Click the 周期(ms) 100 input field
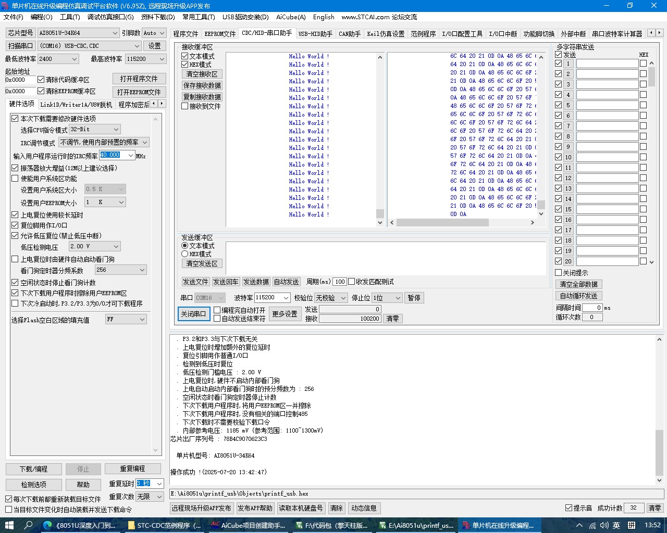 (340, 282)
